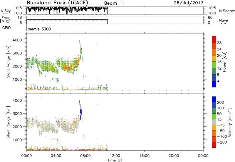Viewport: 235px width, 162px height.
Task: Click the date "26/Jul/2017"
Action: coord(189,3)
